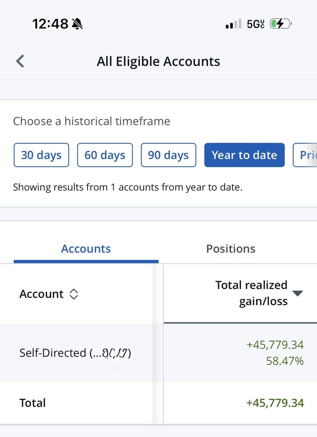317x437 pixels.
Task: Open the Self-Directed account row
Action: point(158,353)
